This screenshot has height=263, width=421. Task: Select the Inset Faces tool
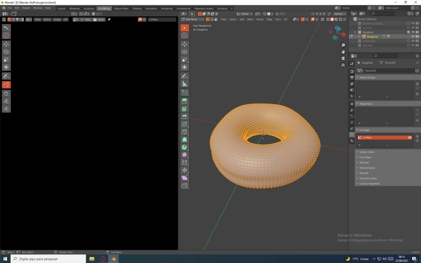[x=185, y=109]
